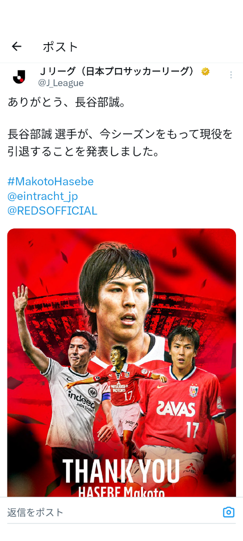Tap the THANK YOU text in the image

pos(121,471)
